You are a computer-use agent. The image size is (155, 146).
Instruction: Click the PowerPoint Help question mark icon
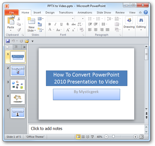click(146, 12)
